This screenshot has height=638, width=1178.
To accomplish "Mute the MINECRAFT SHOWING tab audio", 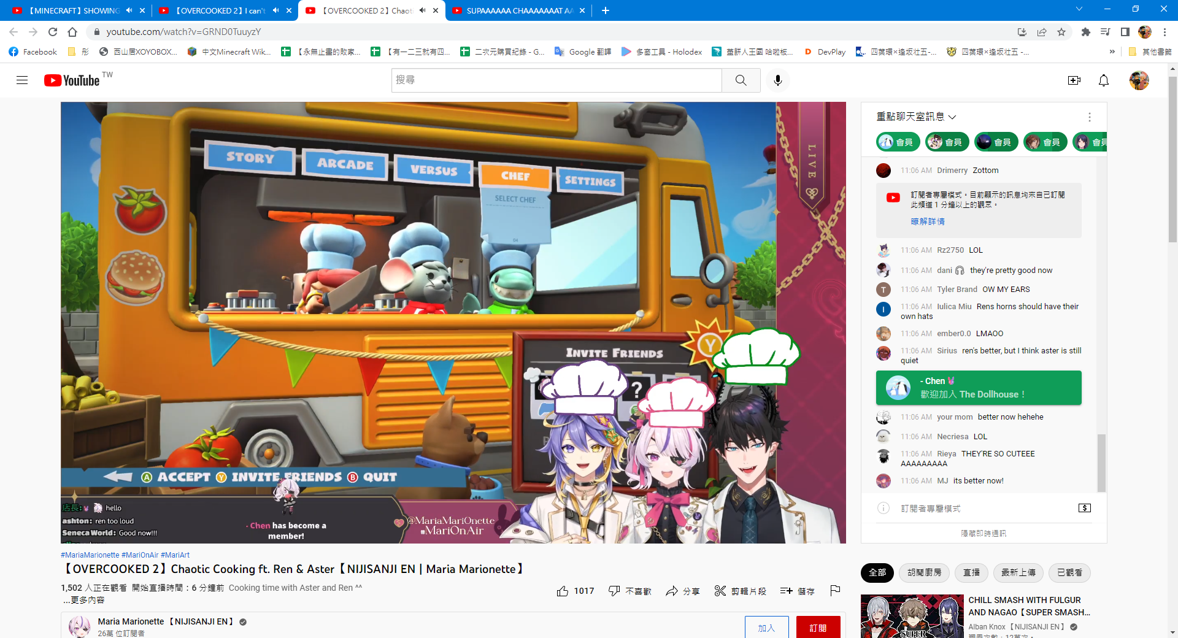I will point(129,10).
